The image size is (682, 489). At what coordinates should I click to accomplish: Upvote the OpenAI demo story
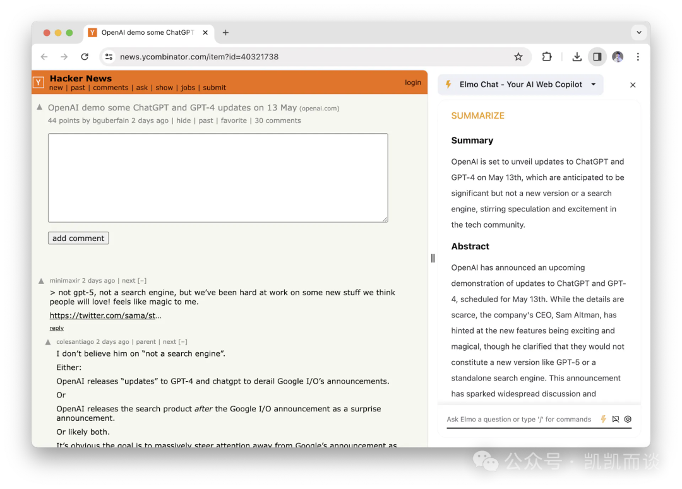click(x=40, y=107)
